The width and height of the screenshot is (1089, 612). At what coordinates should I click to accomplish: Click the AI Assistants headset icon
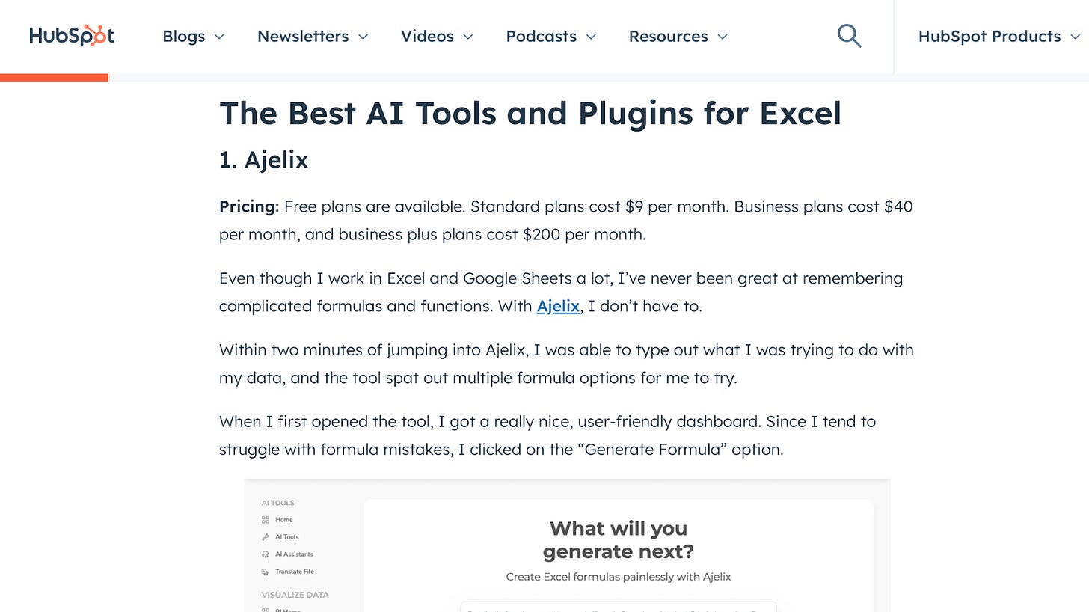[x=265, y=554]
